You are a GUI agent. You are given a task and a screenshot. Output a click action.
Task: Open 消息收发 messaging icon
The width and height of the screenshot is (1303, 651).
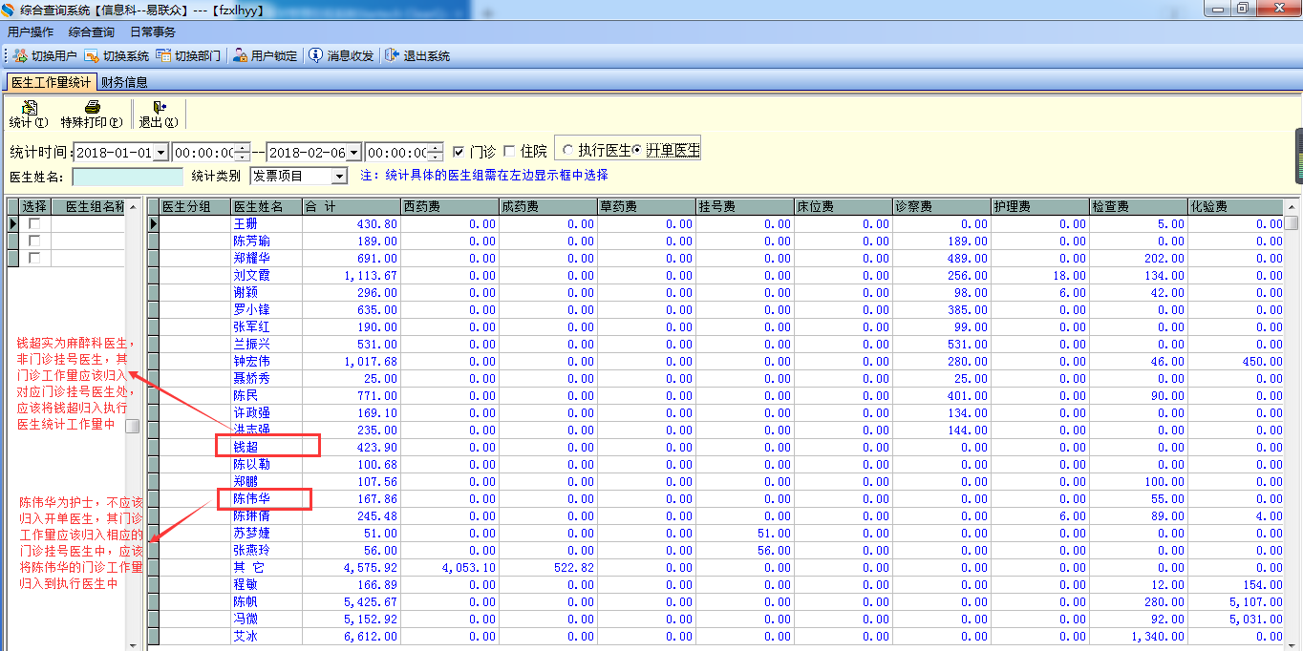[x=315, y=56]
